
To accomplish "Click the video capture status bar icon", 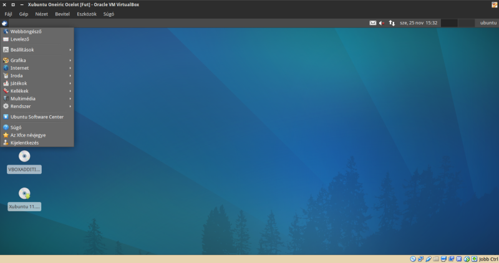I will coord(451,259).
